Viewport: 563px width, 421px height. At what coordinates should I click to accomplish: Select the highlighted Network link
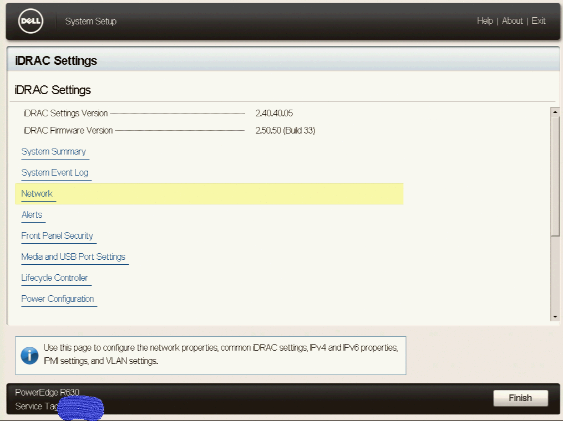pyautogui.click(x=37, y=194)
